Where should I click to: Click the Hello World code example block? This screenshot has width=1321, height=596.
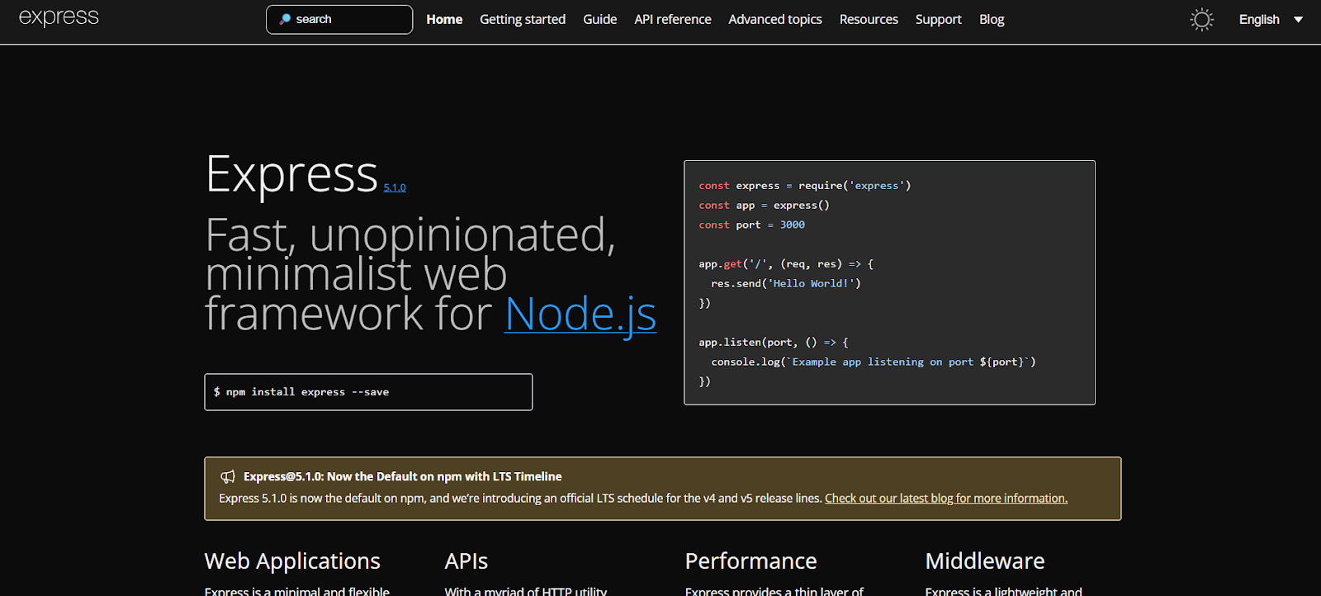click(889, 283)
